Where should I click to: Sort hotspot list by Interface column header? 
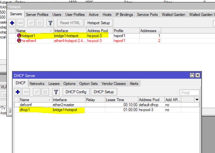[x=70, y=31]
